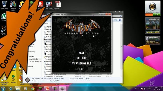Select Computer in the Explorer navigation pane
The width and height of the screenshot is (163, 91).
(31, 57)
